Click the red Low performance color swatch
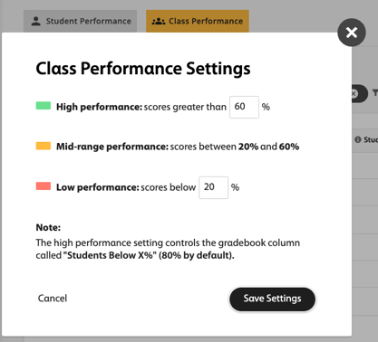 click(44, 186)
